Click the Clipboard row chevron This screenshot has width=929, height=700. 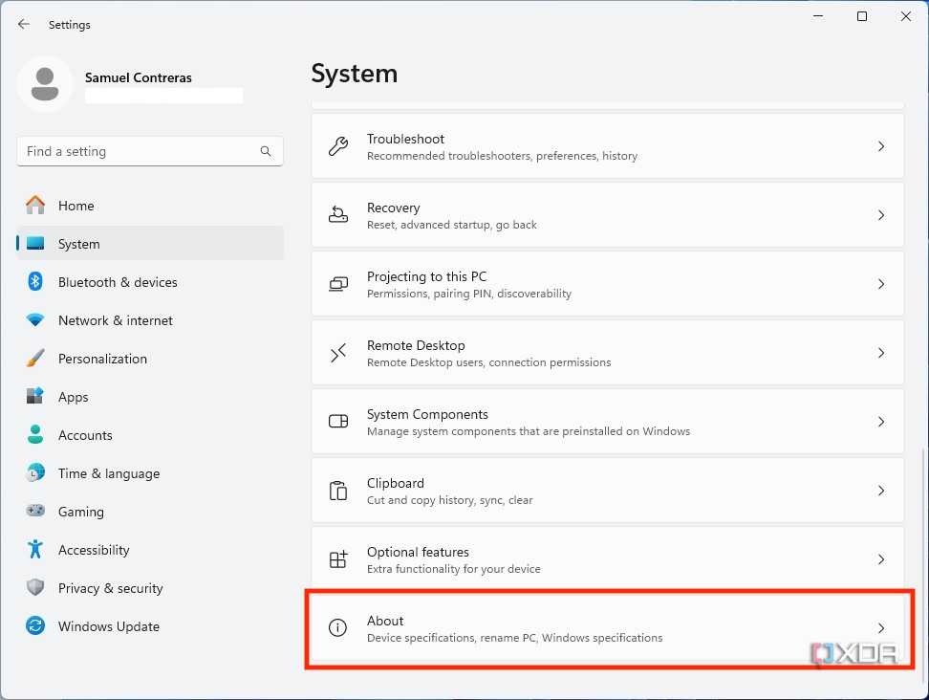tap(881, 491)
